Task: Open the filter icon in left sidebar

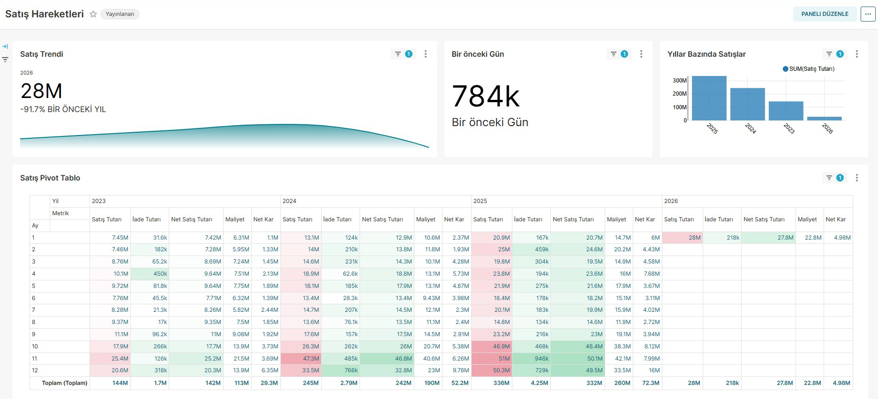Action: (5, 60)
